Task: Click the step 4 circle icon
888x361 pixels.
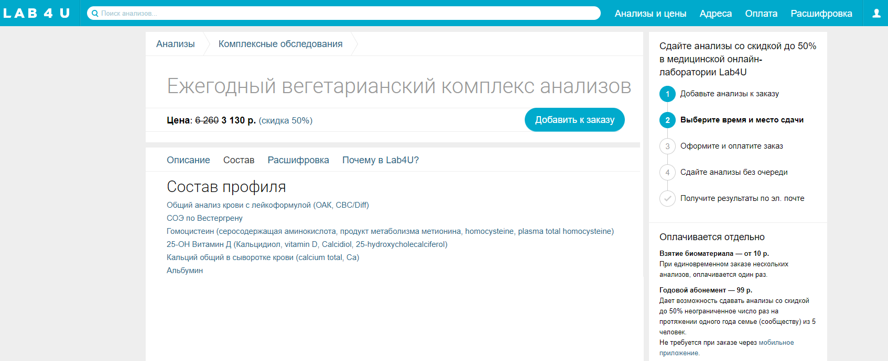Action: pyautogui.click(x=667, y=172)
